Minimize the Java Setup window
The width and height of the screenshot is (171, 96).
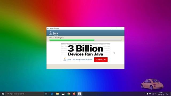[x=111, y=28]
